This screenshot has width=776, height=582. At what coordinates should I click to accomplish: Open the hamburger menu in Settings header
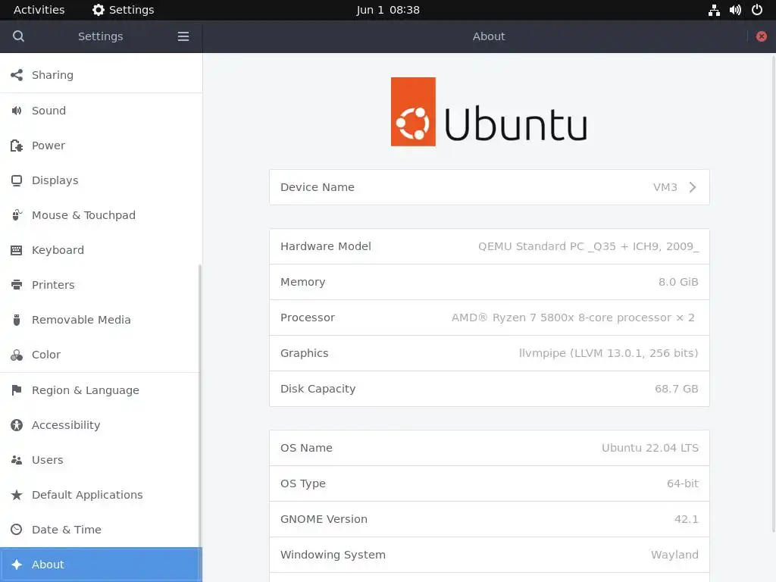pos(183,36)
